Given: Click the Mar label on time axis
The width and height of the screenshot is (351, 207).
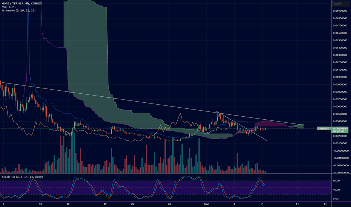Looking at the screenshot, I should tap(206, 204).
